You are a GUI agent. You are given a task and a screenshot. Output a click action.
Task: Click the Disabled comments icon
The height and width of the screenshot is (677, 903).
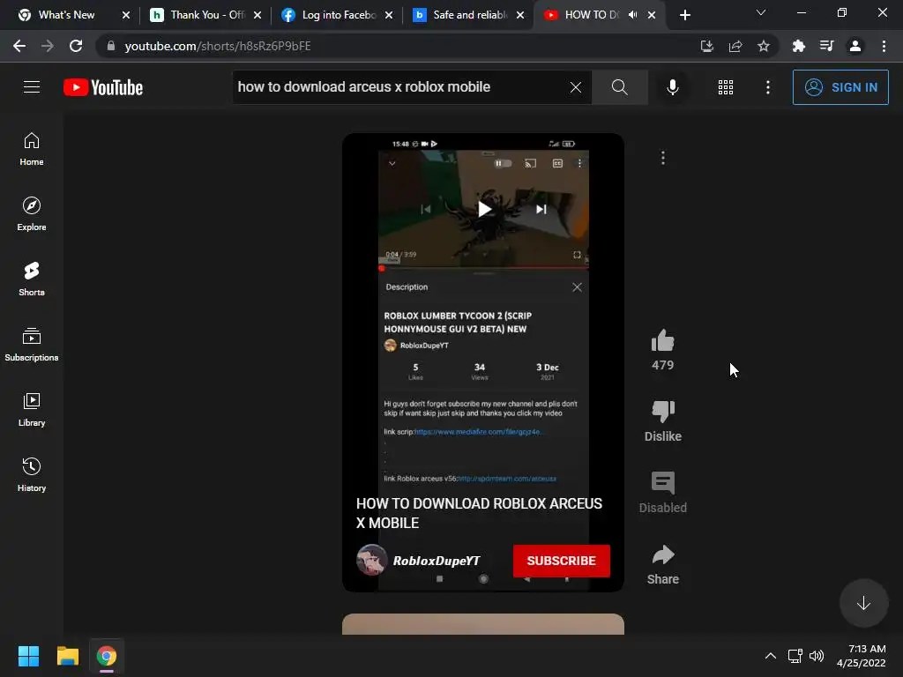663,484
